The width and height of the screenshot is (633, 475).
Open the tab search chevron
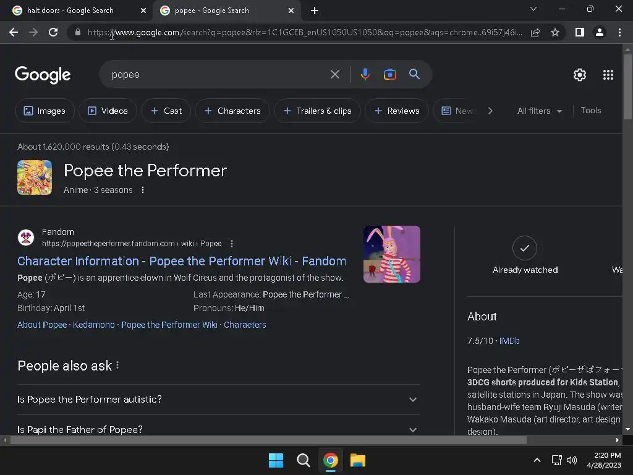(533, 9)
